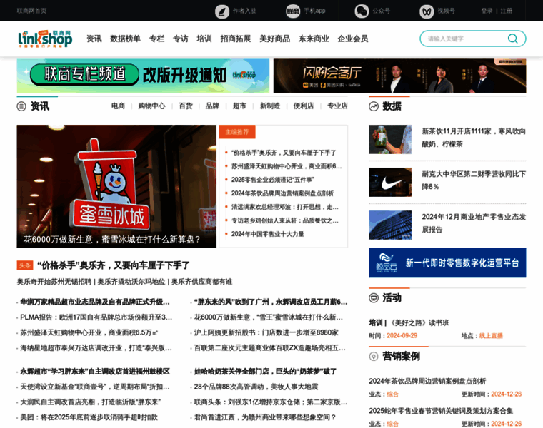Click the building thumbnail for 商业地产 report
Viewport: 543px width, 428px height.
390,225
